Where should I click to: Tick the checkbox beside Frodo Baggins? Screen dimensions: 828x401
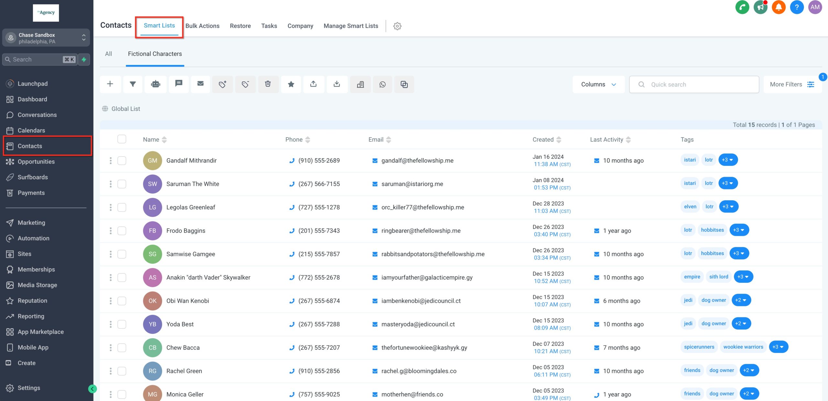(122, 230)
